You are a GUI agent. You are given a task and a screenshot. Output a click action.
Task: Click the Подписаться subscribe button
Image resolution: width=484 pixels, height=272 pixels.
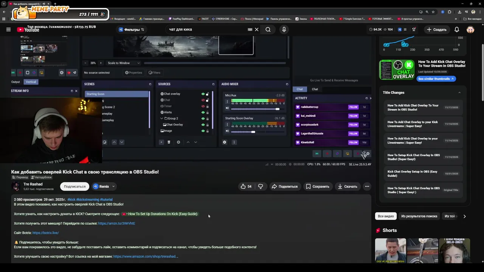[74, 186]
